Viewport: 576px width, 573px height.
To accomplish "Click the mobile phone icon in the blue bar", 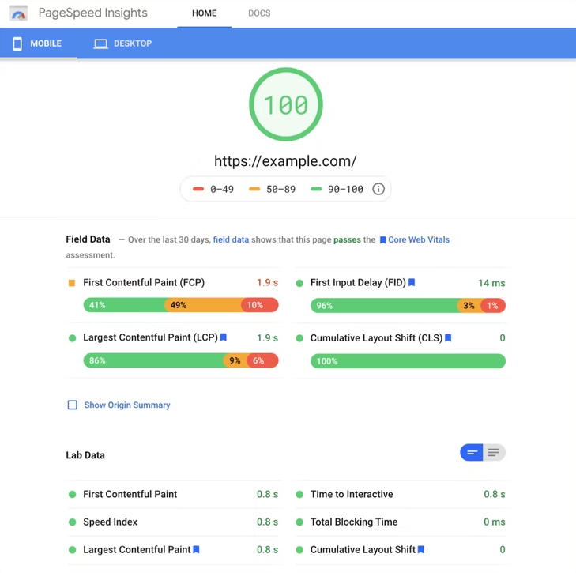I will coord(17,43).
